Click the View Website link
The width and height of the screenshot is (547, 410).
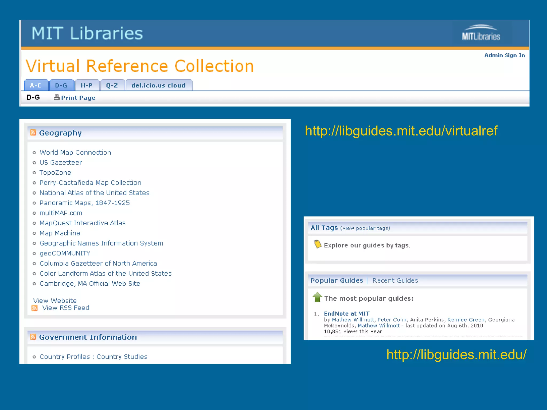coord(55,301)
